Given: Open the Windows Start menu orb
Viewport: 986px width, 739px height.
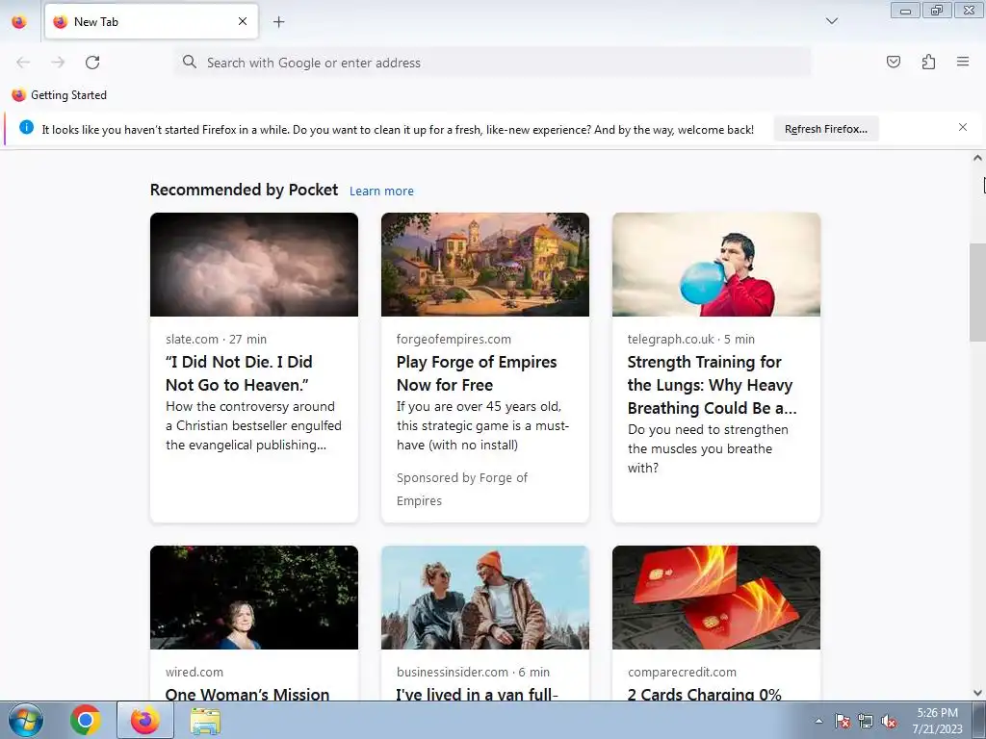Looking at the screenshot, I should [25, 720].
